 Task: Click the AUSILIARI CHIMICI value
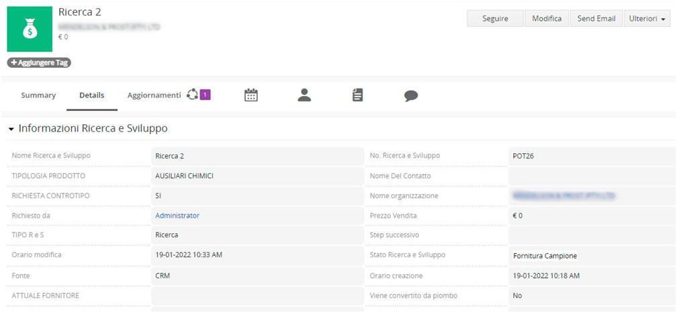click(184, 176)
